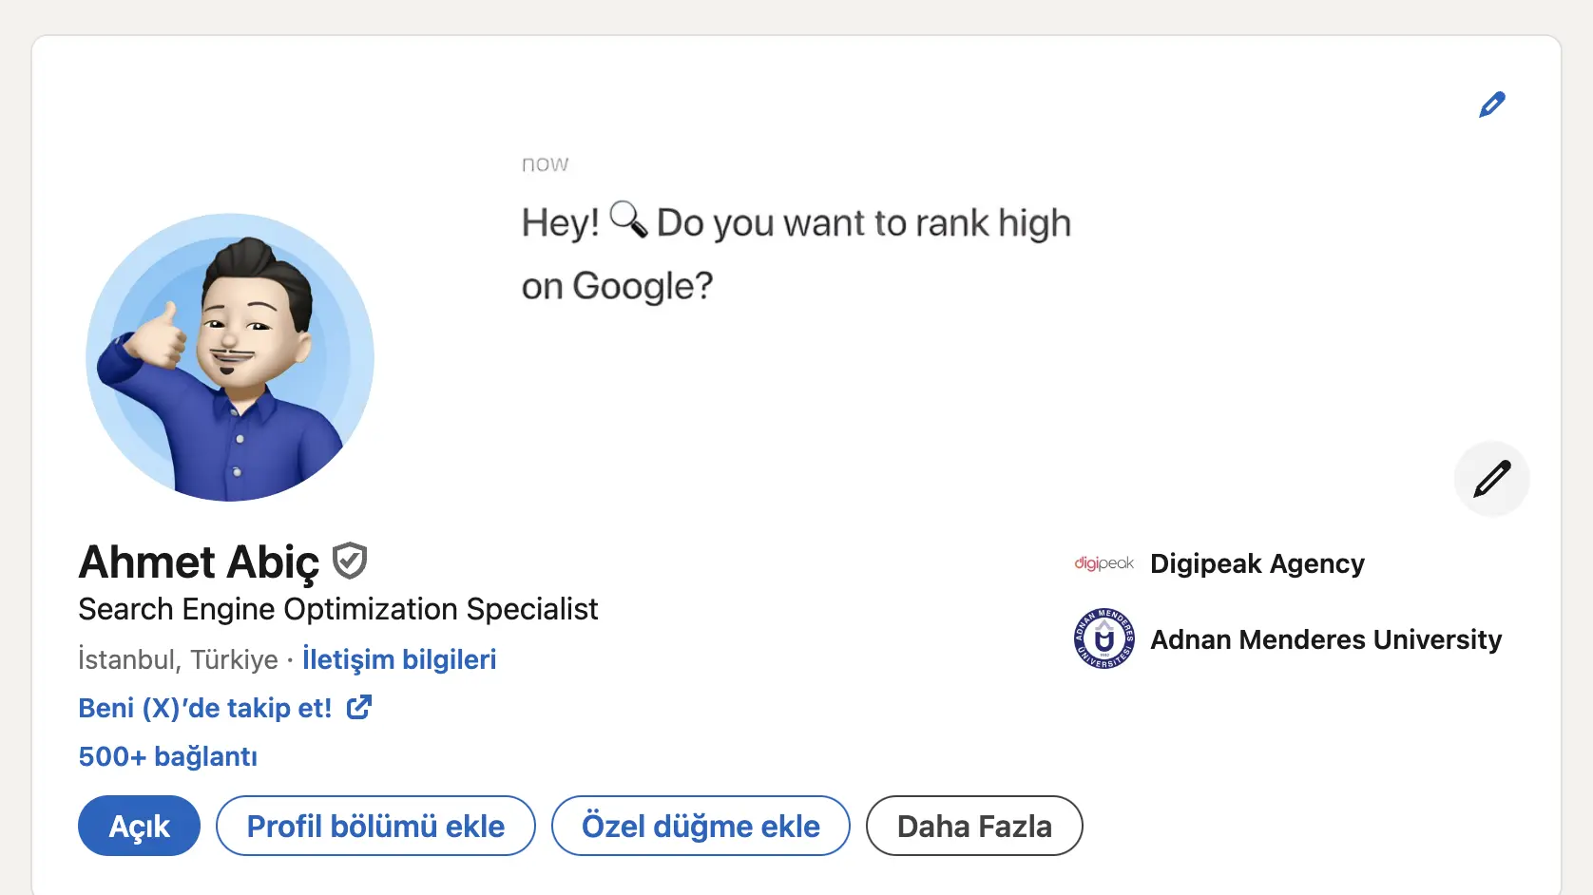This screenshot has height=895, width=1593.
Task: Open the avatar profile photo
Action: click(230, 357)
